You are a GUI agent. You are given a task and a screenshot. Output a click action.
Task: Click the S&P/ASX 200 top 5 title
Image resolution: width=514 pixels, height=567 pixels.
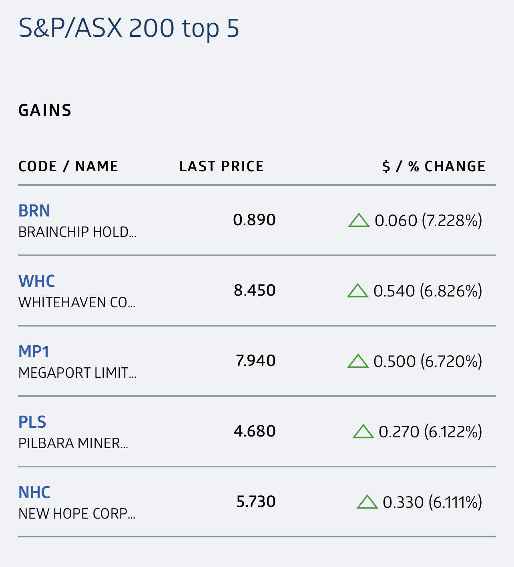point(129,29)
